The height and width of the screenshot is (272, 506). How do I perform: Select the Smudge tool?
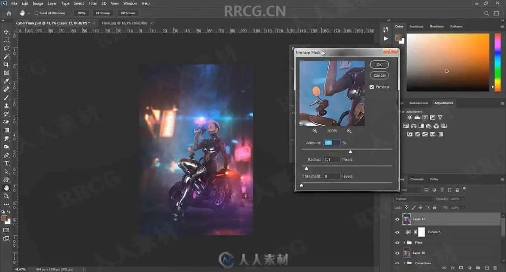pyautogui.click(x=6, y=138)
